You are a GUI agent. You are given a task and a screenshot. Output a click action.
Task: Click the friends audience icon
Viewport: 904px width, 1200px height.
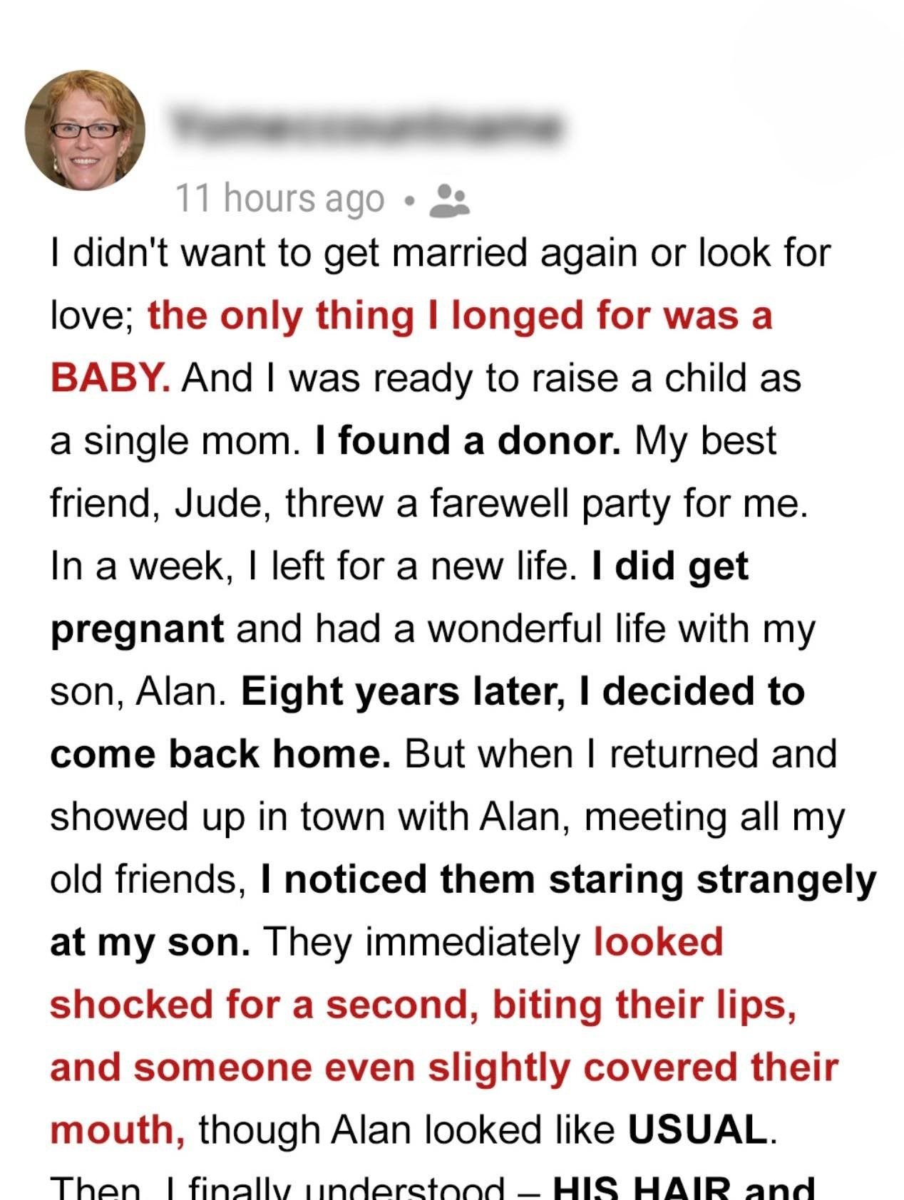click(449, 199)
